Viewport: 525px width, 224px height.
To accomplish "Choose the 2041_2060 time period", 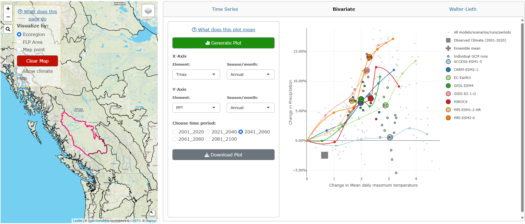I will [241, 132].
